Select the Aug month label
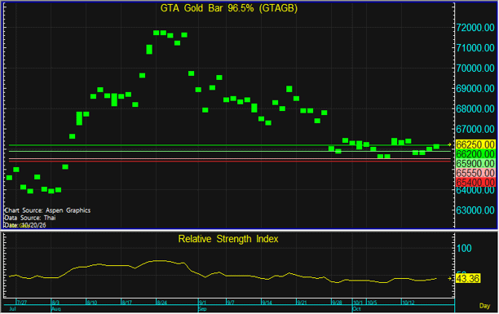Image resolution: width=499 pixels, height=314 pixels. click(x=56, y=309)
